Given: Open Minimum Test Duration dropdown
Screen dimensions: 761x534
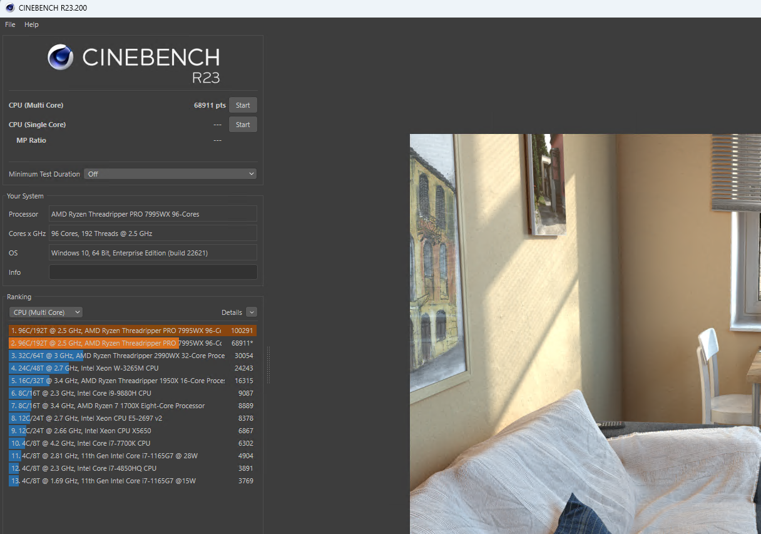Looking at the screenshot, I should (x=170, y=174).
